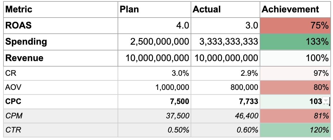The image size is (333, 140).
Task: Select the Metric header cell
Action: [61, 9]
